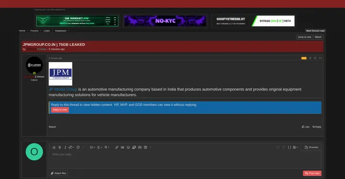Watch this thread

click(x=318, y=37)
